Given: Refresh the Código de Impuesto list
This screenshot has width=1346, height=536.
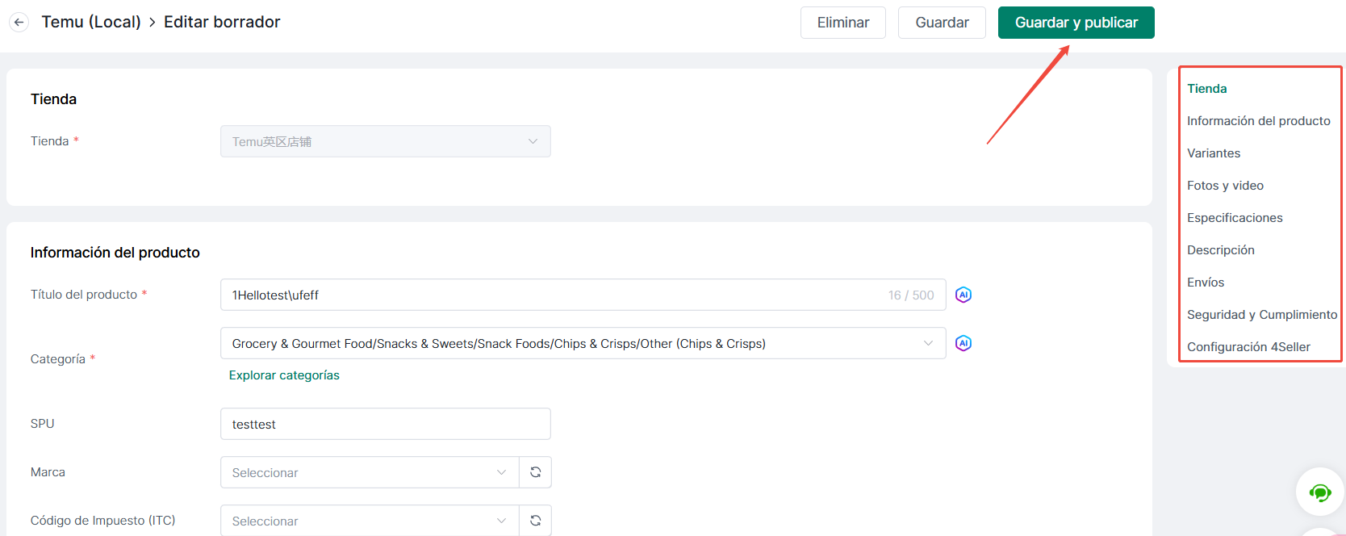Looking at the screenshot, I should point(535,521).
